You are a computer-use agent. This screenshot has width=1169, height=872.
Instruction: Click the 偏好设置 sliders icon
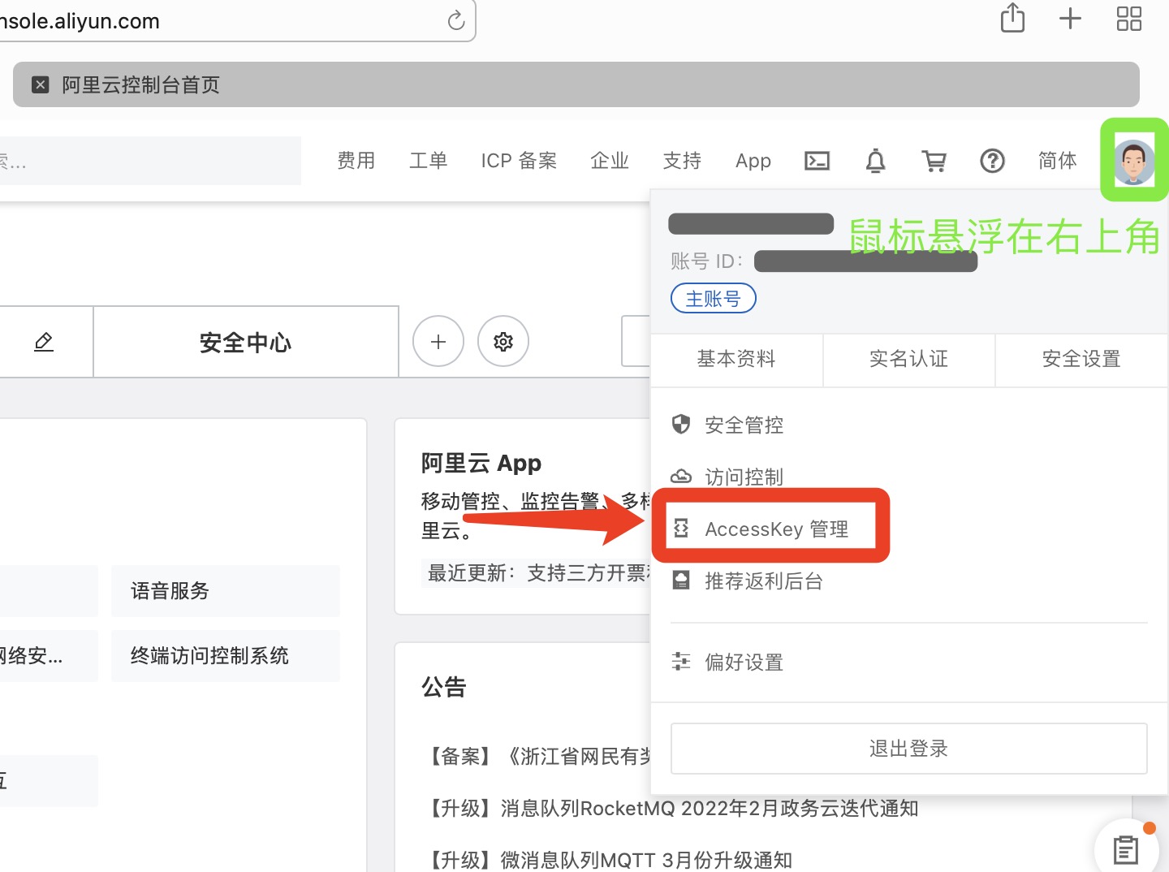tap(681, 662)
